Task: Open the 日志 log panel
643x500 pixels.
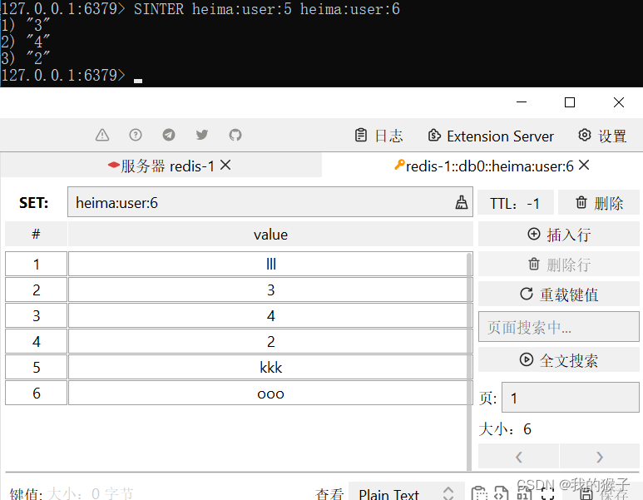Action: pyautogui.click(x=378, y=136)
